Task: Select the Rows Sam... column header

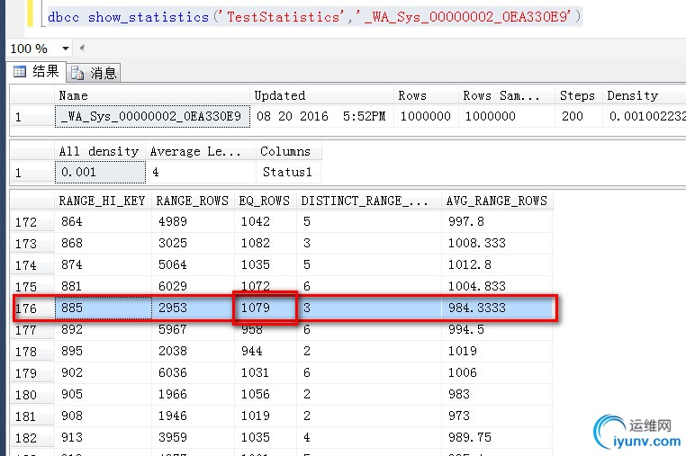Action: (507, 95)
